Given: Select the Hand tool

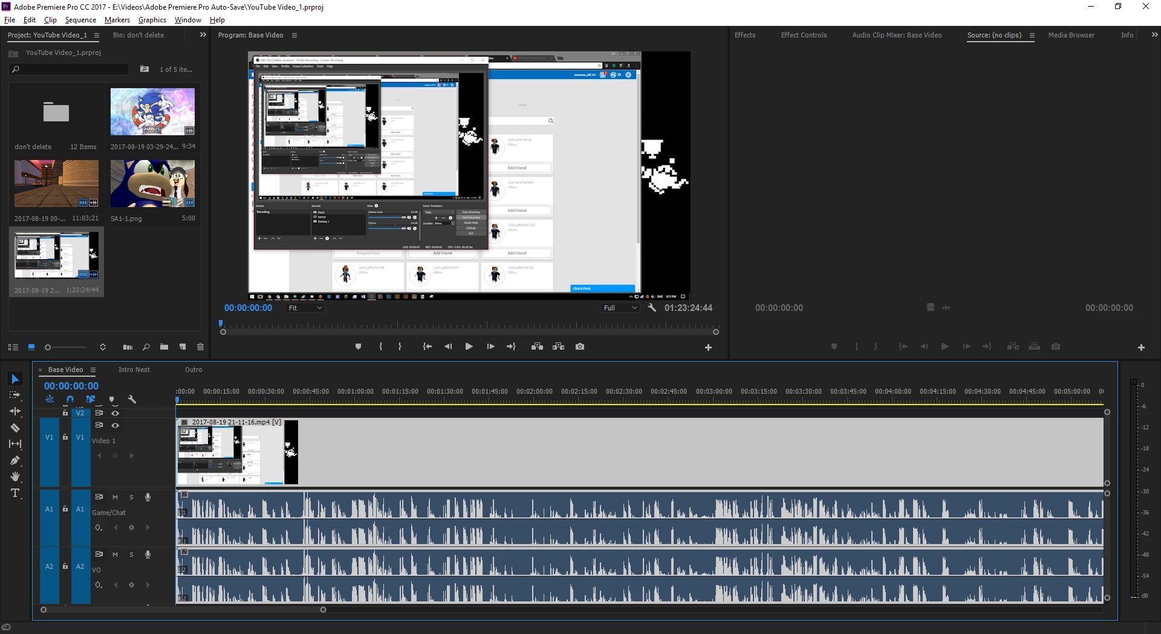Looking at the screenshot, I should [15, 476].
